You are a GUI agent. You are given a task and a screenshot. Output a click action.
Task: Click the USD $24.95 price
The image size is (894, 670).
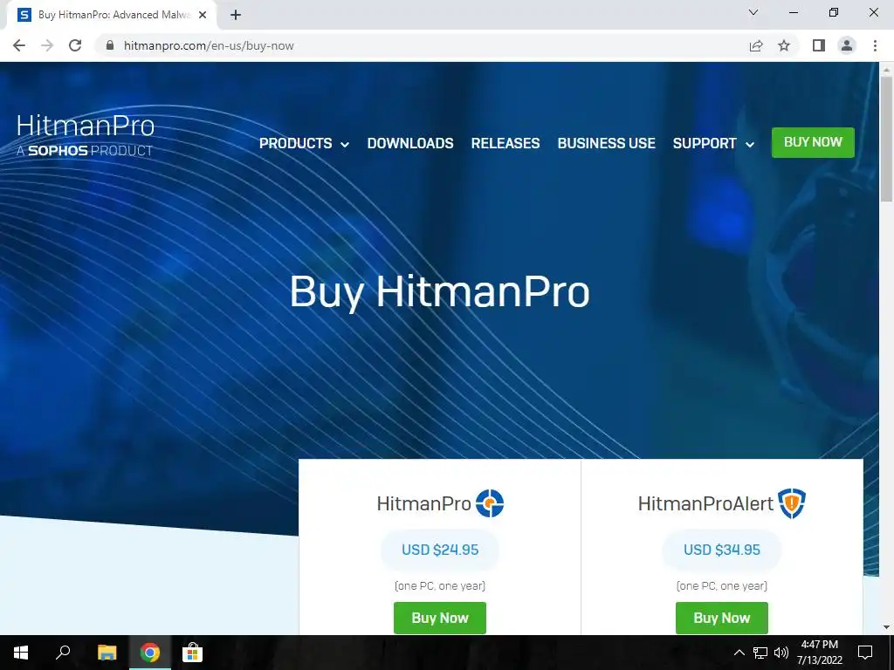tap(440, 550)
